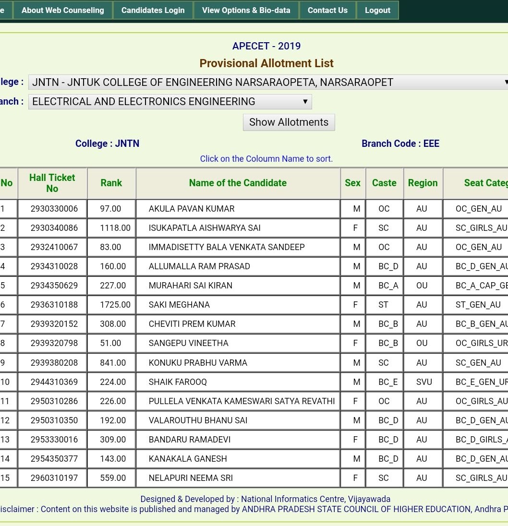508x526 pixels.
Task: Select candidate SHAIK FAROOQ
Action: (178, 382)
